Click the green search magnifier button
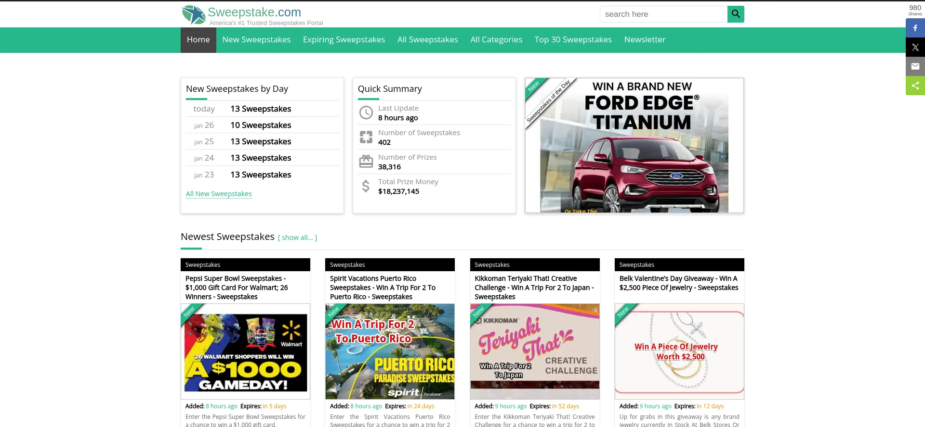Image resolution: width=925 pixels, height=427 pixels. click(x=736, y=14)
